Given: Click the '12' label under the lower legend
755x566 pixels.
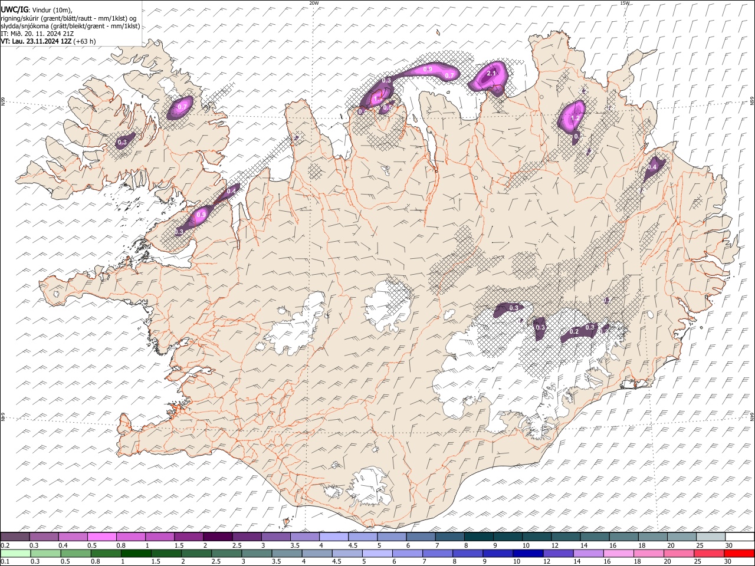Looking at the screenshot, I should [546, 562].
